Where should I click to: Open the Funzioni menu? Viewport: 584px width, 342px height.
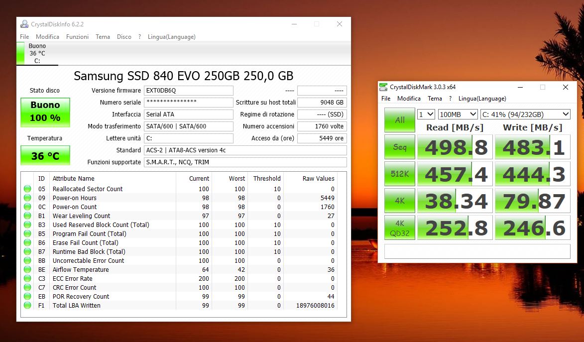coord(78,36)
